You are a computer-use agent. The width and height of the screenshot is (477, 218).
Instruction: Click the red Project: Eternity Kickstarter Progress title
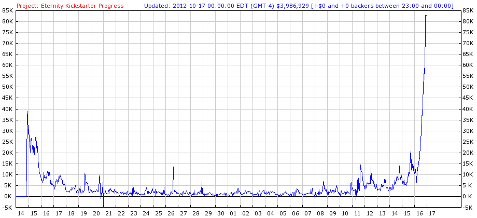click(x=70, y=6)
